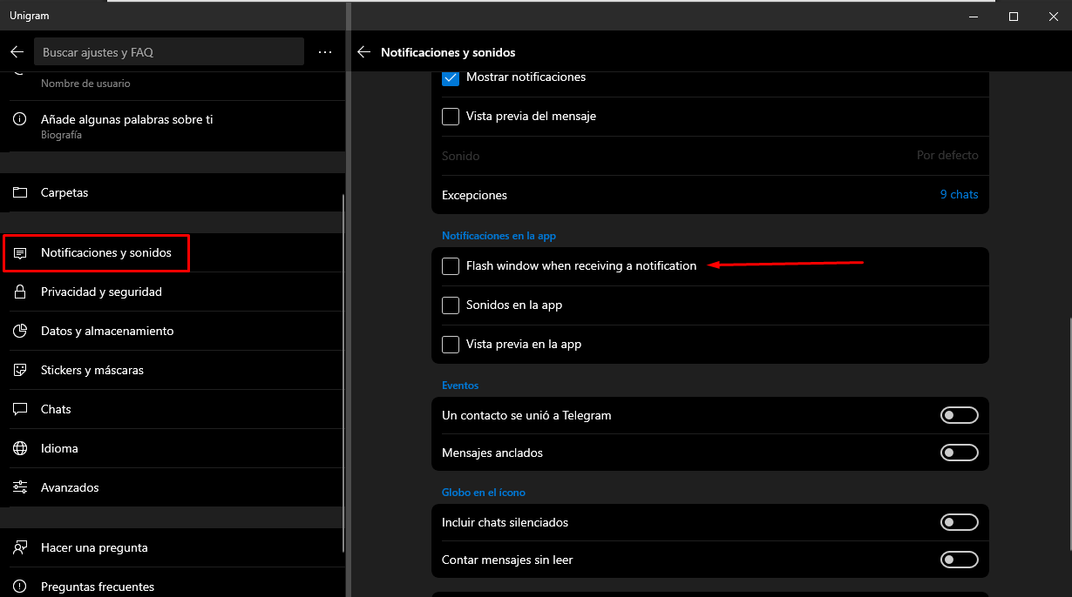Maximize the Unigram window
This screenshot has width=1072, height=597.
[1014, 16]
